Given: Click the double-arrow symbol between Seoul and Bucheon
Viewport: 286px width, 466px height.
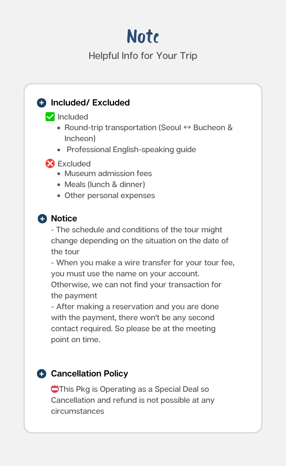Looking at the screenshot, I should (x=187, y=127).
